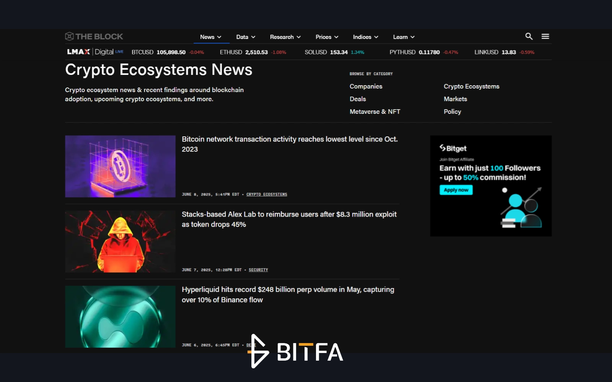This screenshot has height=382, width=612.
Task: Click the LMAX Digital live logo
Action: click(x=95, y=52)
